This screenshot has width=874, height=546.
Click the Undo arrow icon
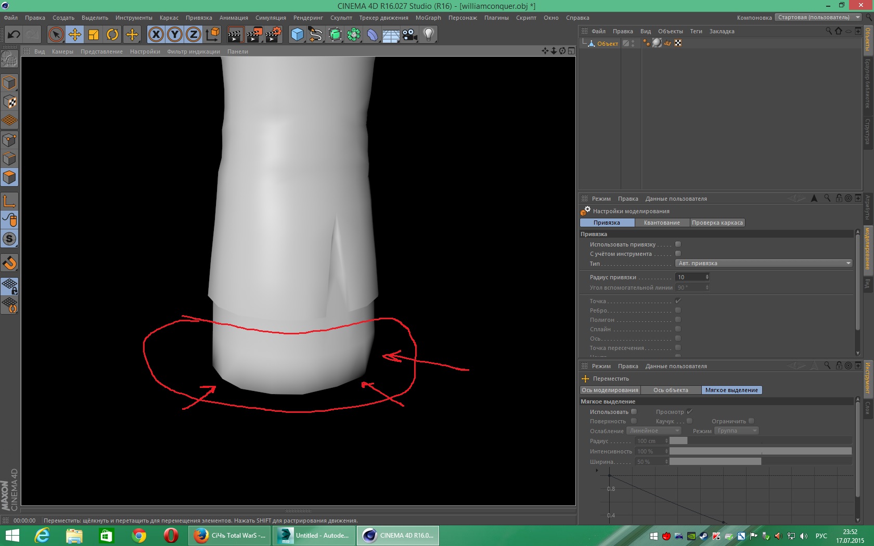(14, 35)
